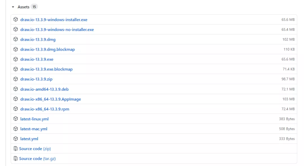Click the Assets heading label
This screenshot has height=166, width=304.
click(x=23, y=7)
